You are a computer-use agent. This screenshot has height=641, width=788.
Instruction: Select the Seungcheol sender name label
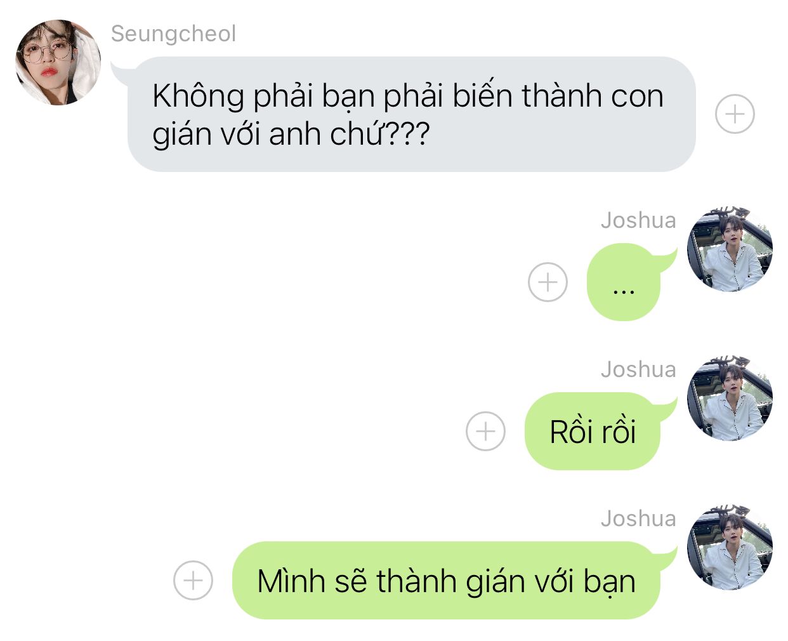(x=173, y=34)
